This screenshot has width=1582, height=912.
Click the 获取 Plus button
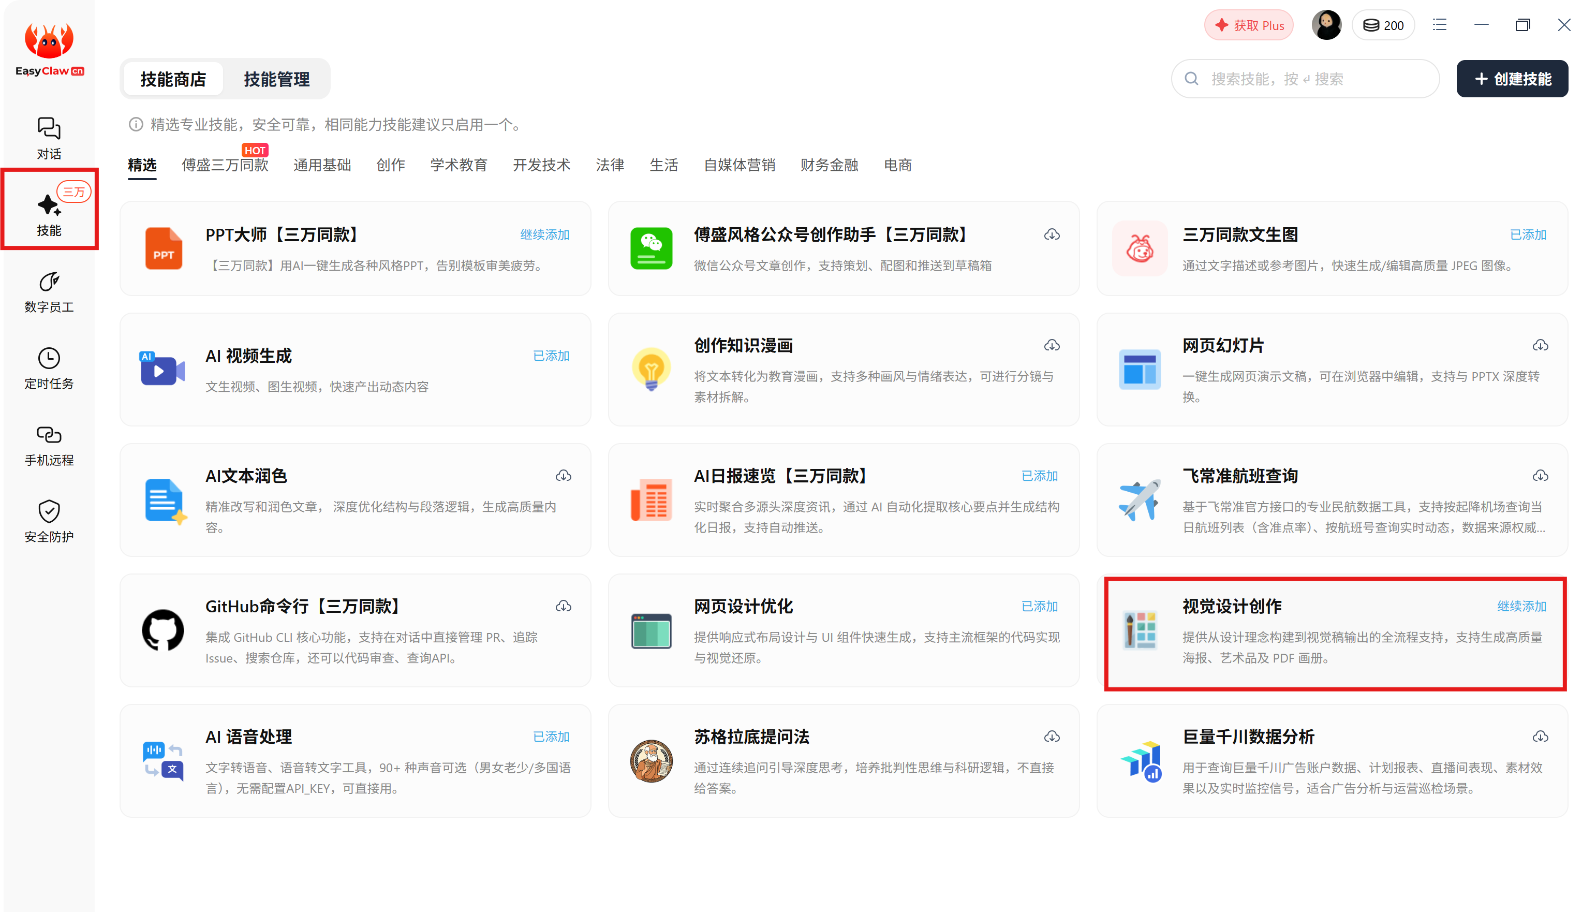1248,25
